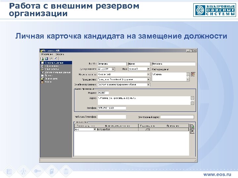Click the third toolbar icon after Save
This screenshot has width=238, height=178.
51,59
